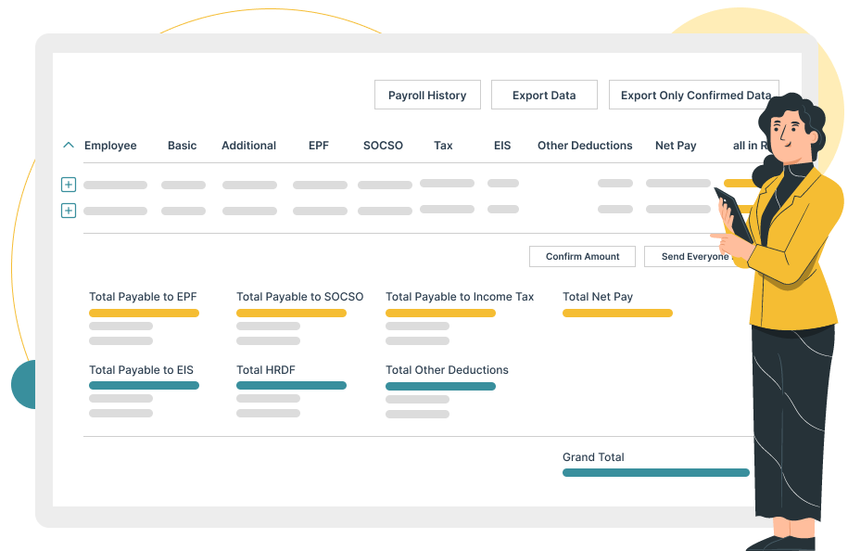This screenshot has height=551, width=848.
Task: Click the Confirm Amount button
Action: click(x=582, y=257)
